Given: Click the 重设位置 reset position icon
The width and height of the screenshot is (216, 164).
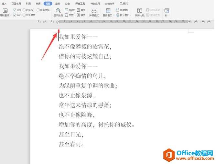Looking at the screenshot, I should 148,15.
